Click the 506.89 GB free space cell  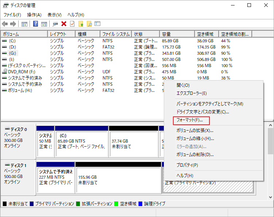[x=206, y=59]
